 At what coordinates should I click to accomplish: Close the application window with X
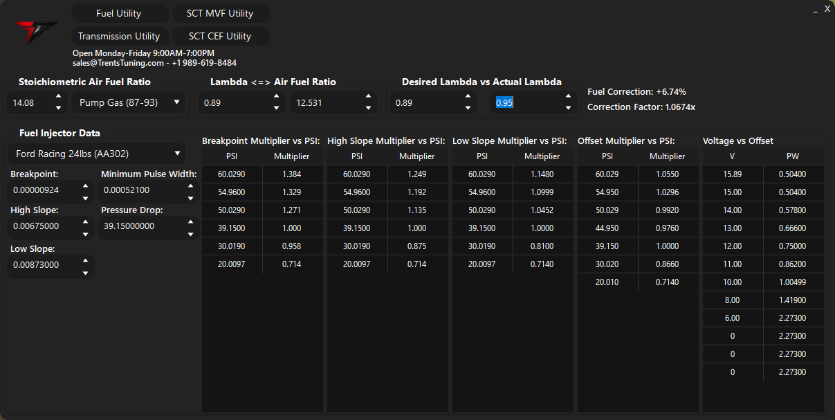coord(827,8)
